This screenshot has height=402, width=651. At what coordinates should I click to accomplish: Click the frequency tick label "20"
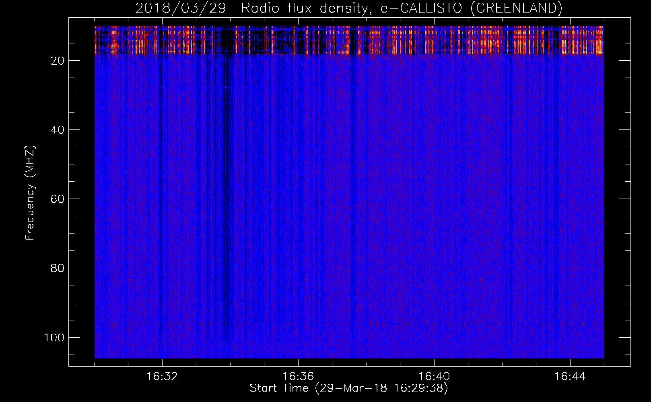(x=58, y=61)
